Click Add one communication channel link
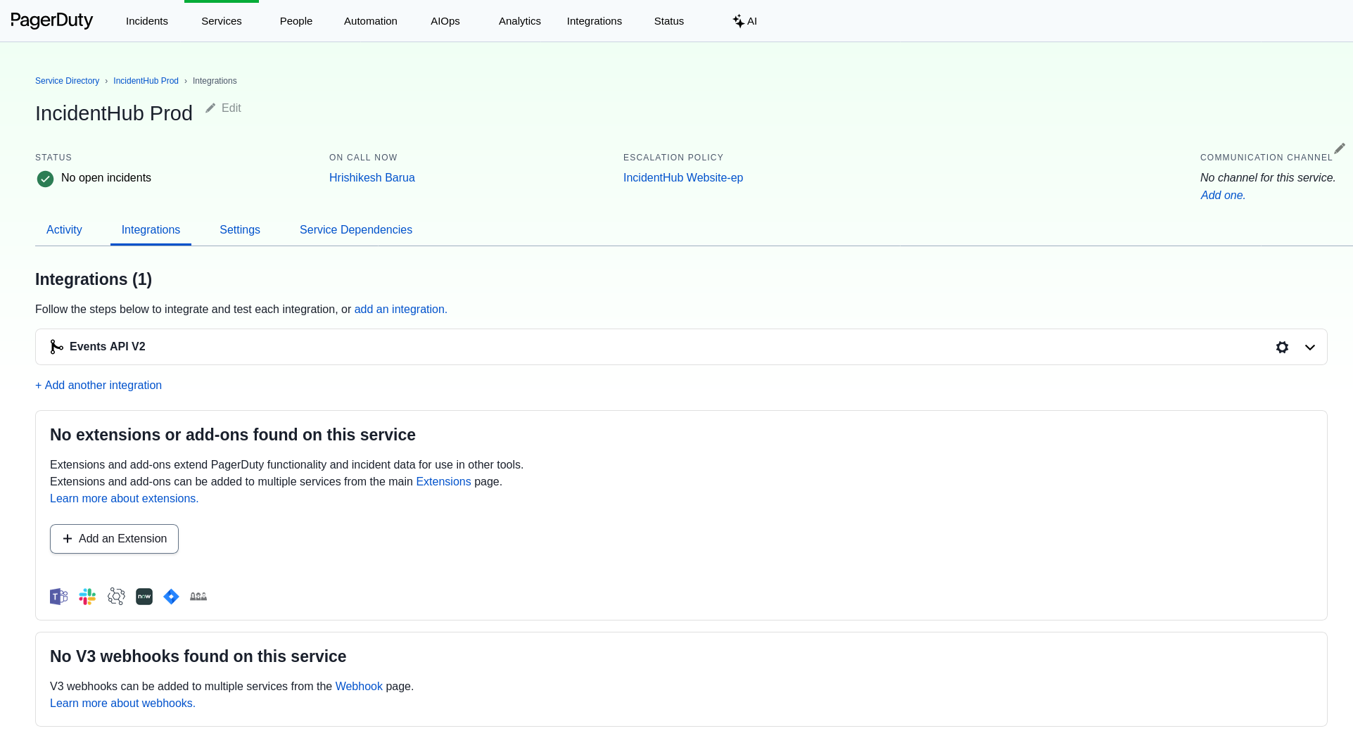1353x738 pixels. [1223, 196]
